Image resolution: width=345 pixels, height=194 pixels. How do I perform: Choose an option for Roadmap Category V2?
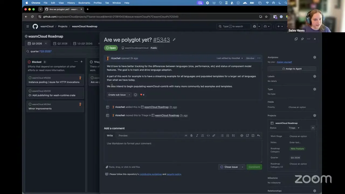tap(298, 164)
